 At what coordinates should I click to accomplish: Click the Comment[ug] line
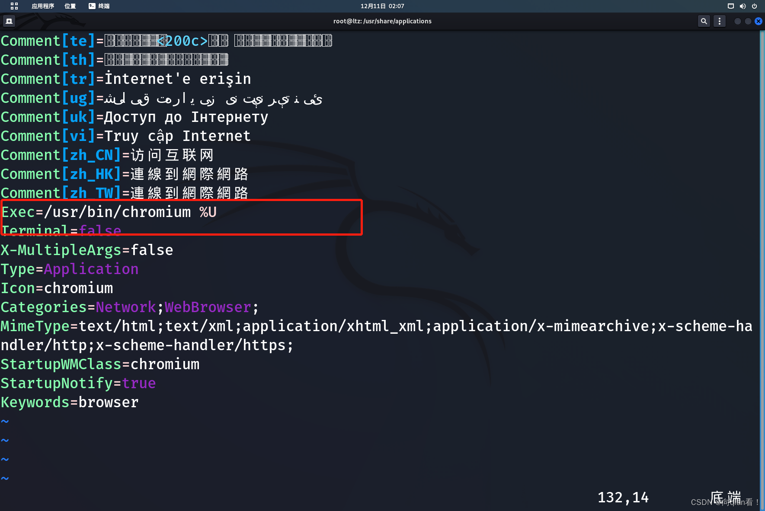click(x=162, y=98)
